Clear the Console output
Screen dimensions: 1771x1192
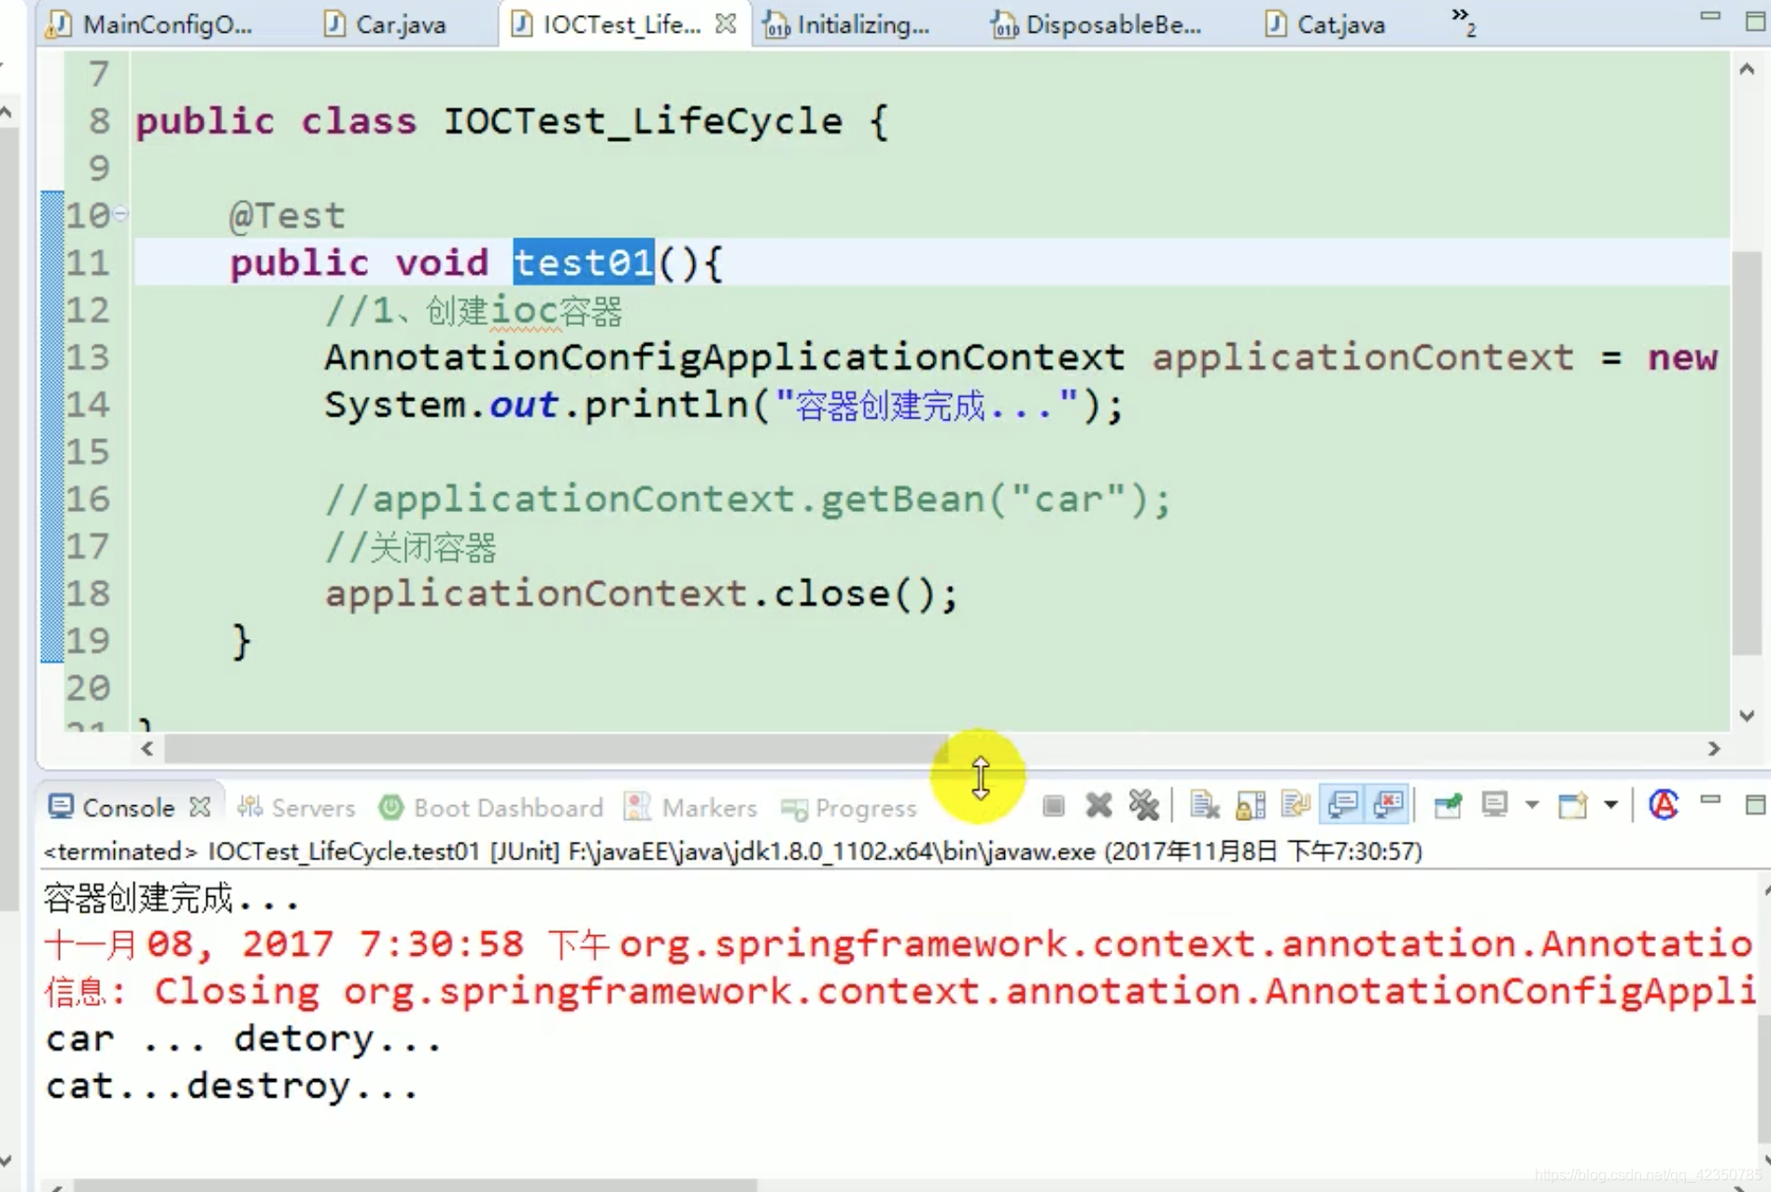click(1204, 806)
